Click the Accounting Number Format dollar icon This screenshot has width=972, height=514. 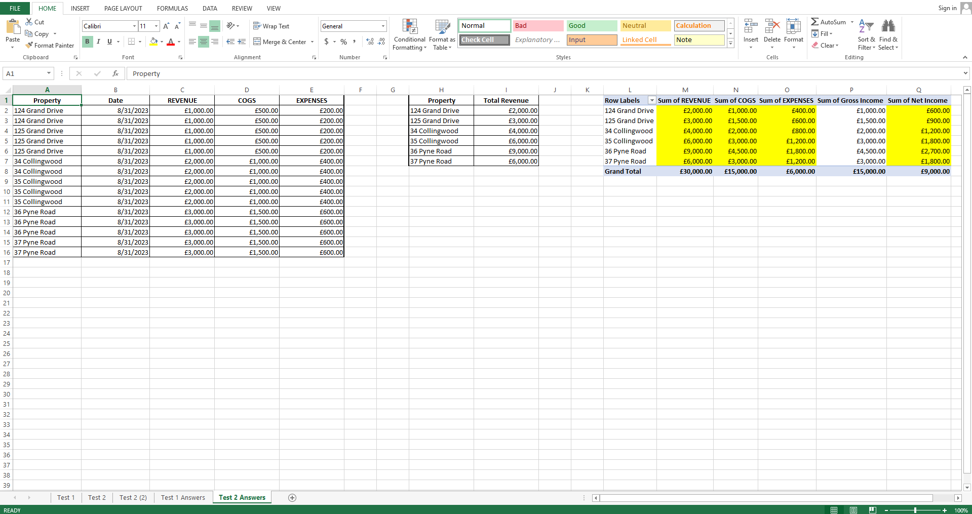tap(327, 42)
